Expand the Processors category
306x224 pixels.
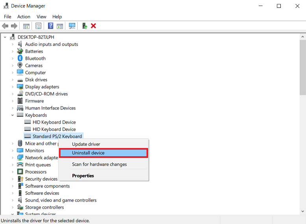coord(13,172)
